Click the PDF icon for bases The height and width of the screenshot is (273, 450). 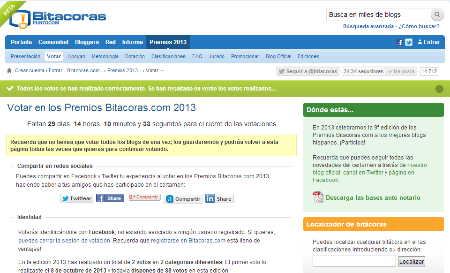point(318,197)
